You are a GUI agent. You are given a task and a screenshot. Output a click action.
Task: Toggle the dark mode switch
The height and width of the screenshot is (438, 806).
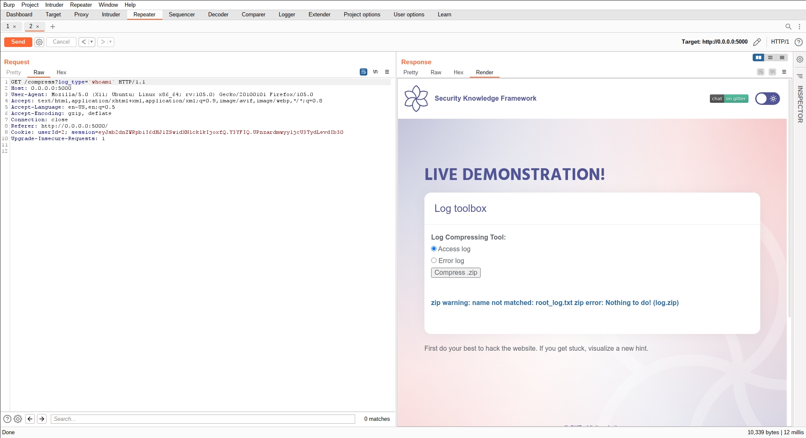click(x=767, y=99)
